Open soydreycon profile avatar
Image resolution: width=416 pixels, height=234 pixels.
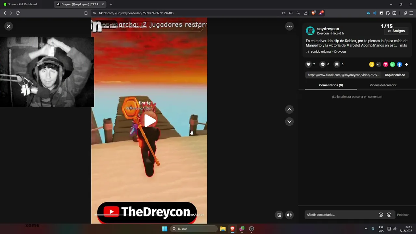pyautogui.click(x=310, y=31)
